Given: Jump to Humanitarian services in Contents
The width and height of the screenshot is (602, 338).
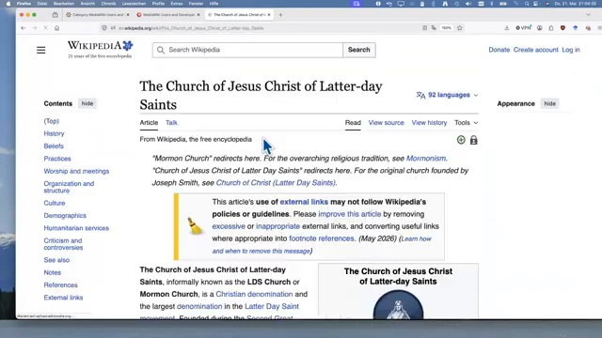Looking at the screenshot, I should [76, 228].
